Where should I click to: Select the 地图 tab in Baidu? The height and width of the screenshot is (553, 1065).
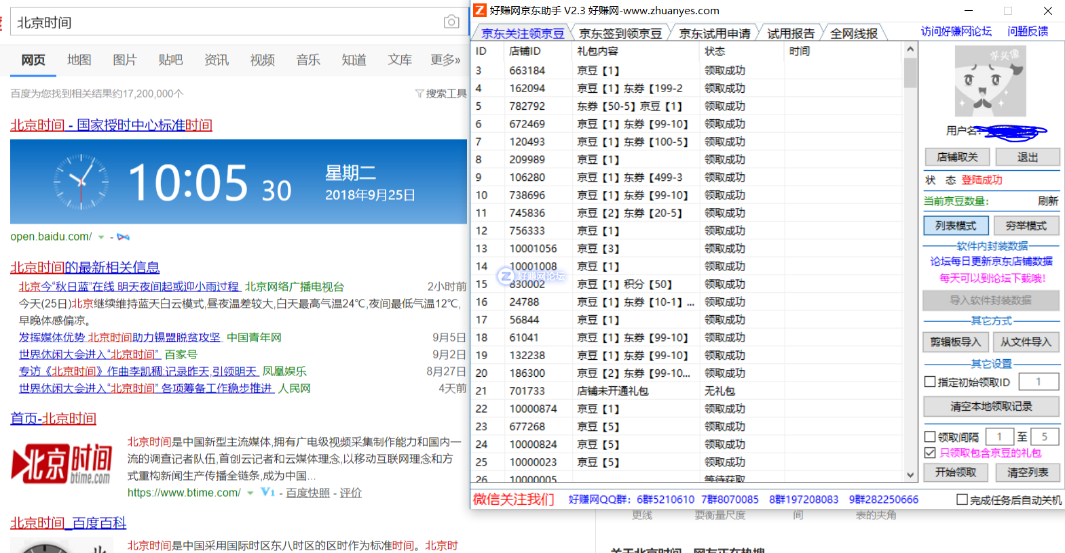click(x=79, y=60)
